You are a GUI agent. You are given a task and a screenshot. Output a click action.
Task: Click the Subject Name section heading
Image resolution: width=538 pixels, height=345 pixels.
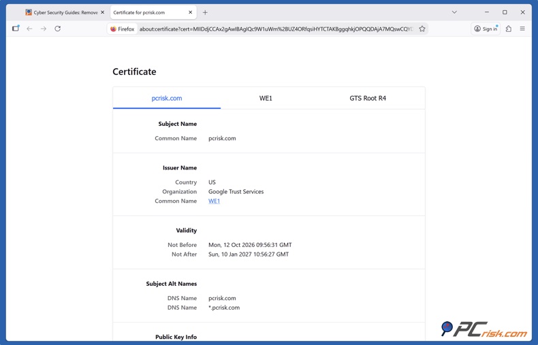(x=177, y=124)
